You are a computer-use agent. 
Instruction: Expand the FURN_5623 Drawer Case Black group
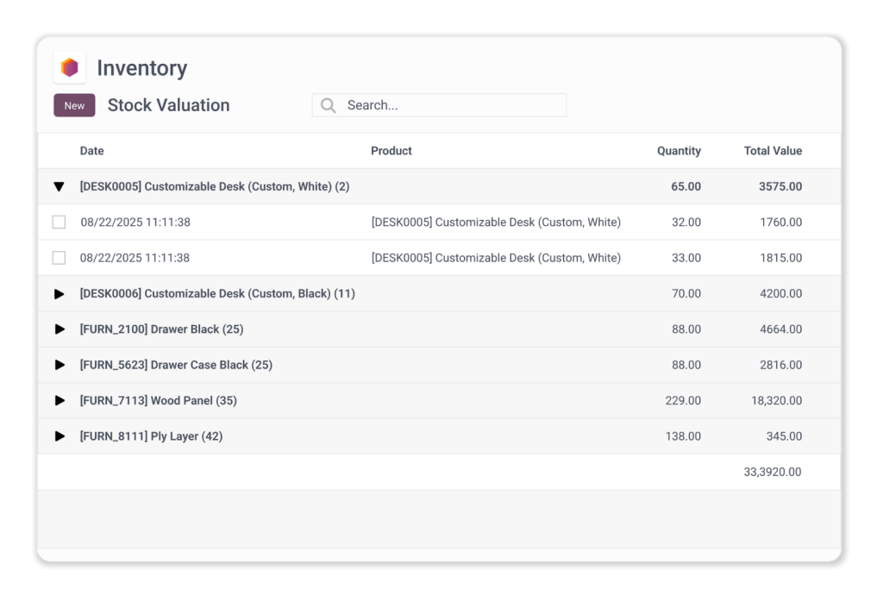59,365
